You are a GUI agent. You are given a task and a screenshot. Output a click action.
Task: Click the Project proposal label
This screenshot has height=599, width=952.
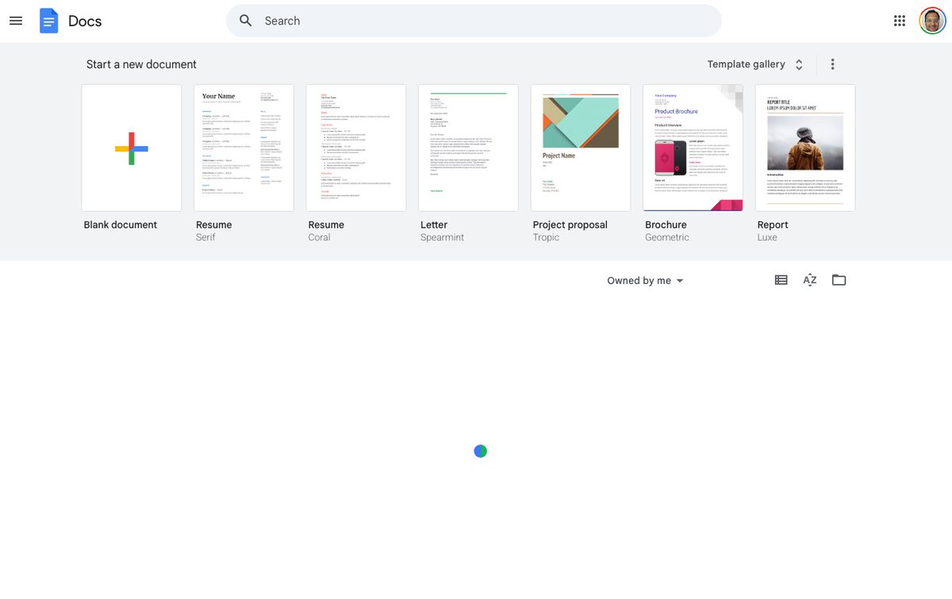(x=570, y=225)
